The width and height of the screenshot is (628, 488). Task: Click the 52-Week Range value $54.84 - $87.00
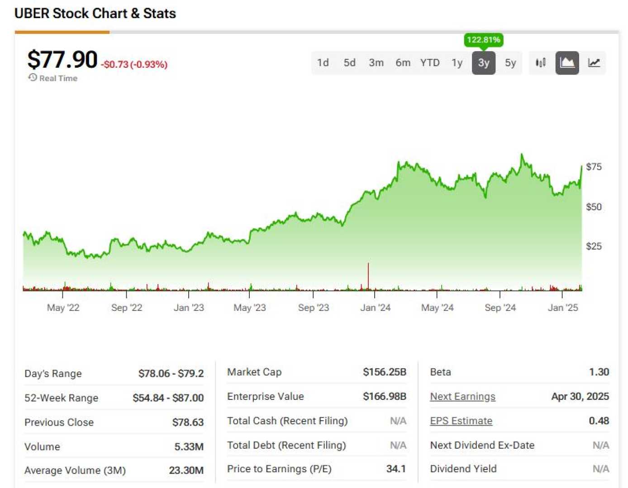[168, 398]
